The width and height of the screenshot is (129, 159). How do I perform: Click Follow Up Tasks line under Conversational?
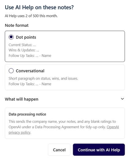pos(30,84)
